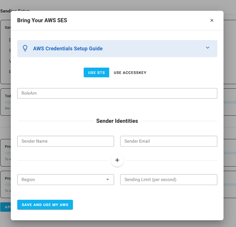Viewport: 236px width, 227px height.
Task: Focus the RoleArn input field
Action: pos(117,93)
